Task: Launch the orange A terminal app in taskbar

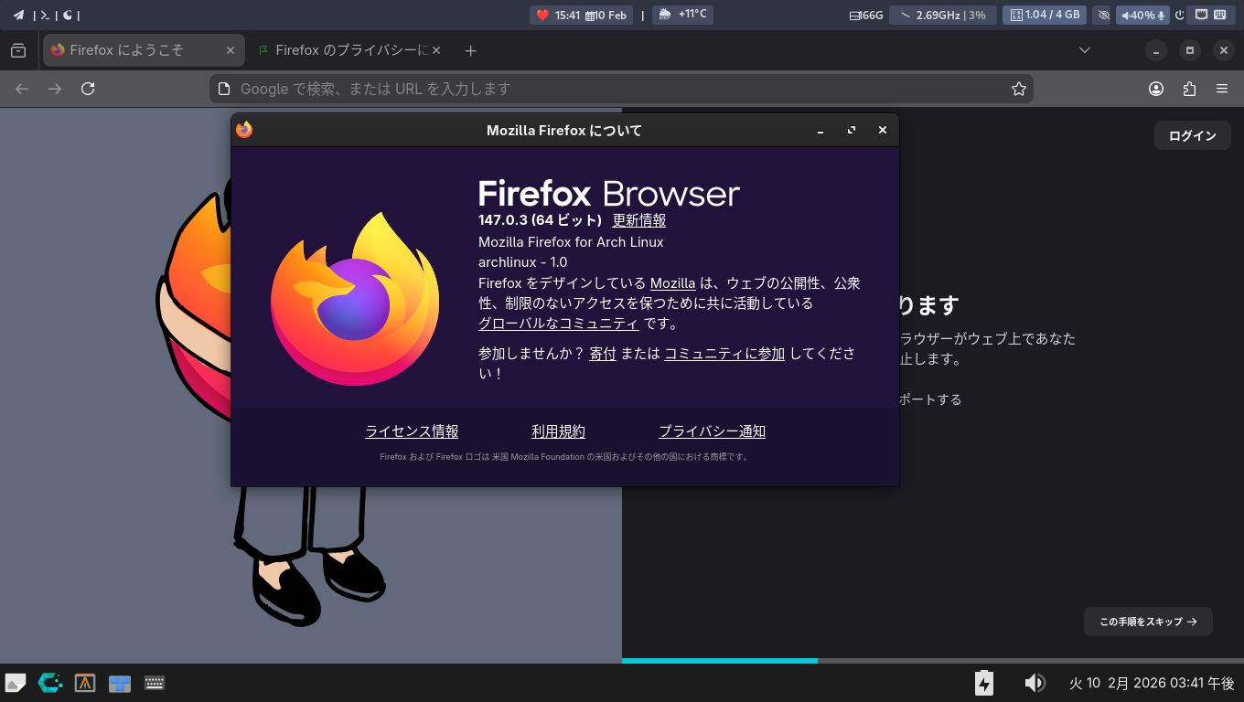Action: pos(85,683)
